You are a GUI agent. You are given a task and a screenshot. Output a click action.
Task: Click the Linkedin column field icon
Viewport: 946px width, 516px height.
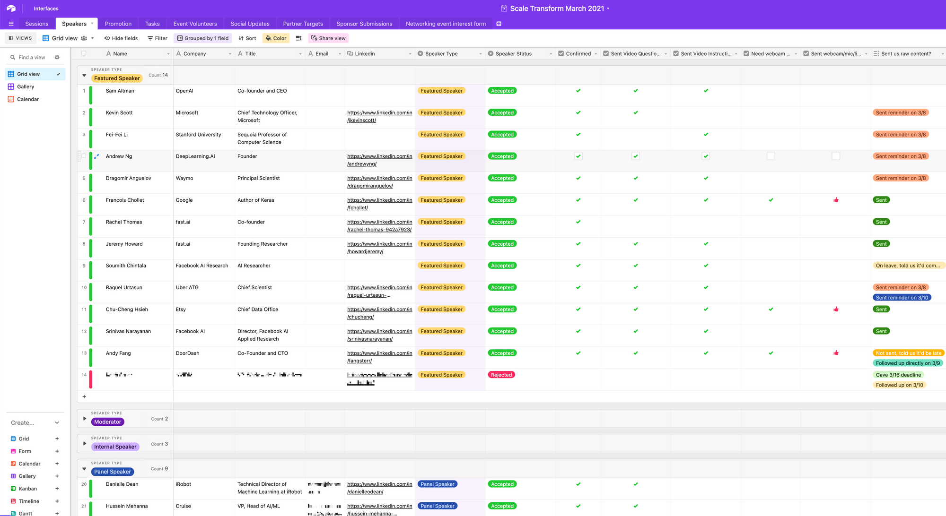pos(350,54)
